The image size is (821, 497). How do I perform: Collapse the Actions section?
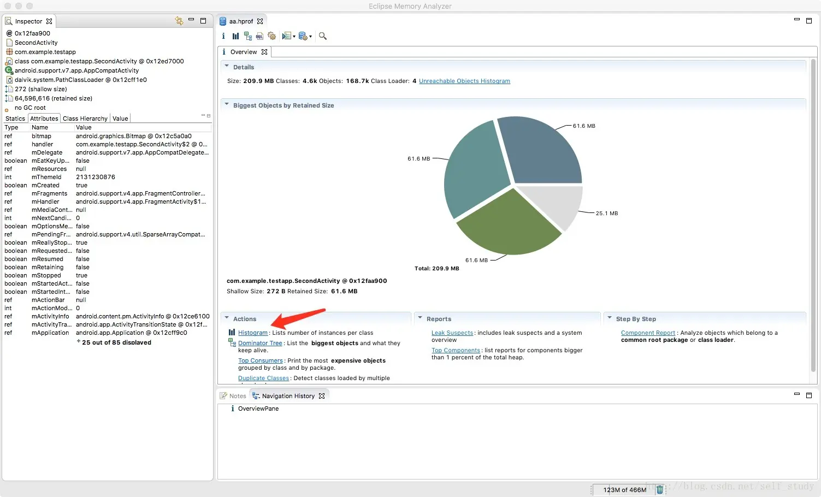pyautogui.click(x=227, y=318)
